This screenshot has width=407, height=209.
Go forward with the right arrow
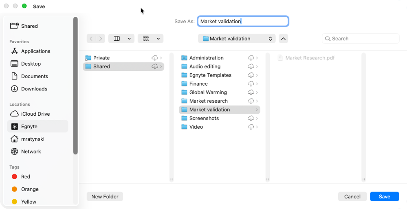pos(101,39)
